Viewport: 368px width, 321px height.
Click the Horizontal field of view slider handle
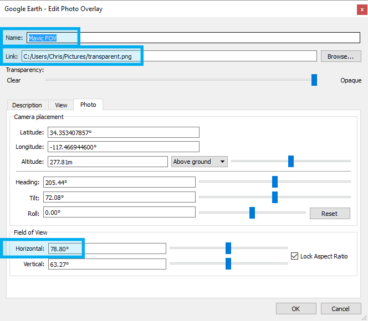[x=228, y=248]
